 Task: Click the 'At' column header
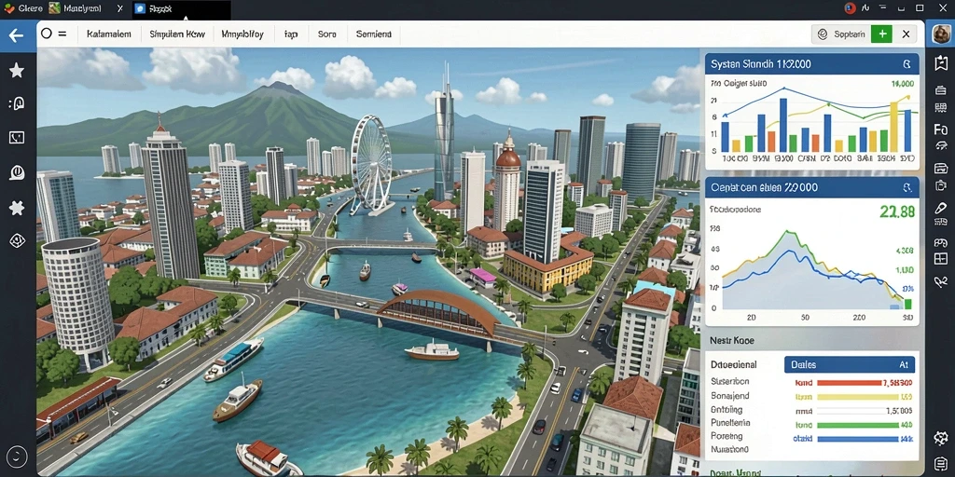tap(903, 364)
